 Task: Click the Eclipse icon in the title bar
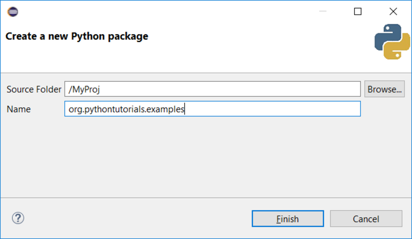pyautogui.click(x=12, y=12)
